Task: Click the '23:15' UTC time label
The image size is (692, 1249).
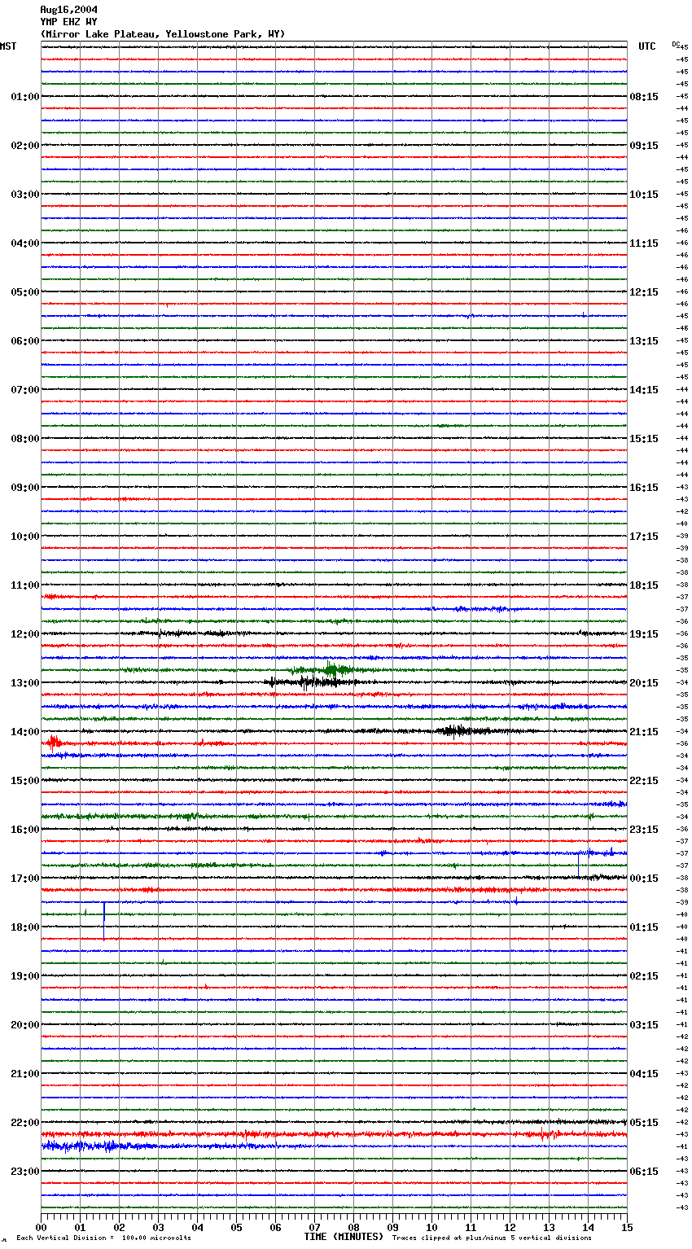Action: (644, 830)
